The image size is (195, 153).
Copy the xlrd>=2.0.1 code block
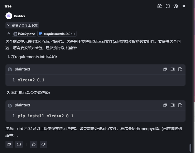(x=165, y=69)
